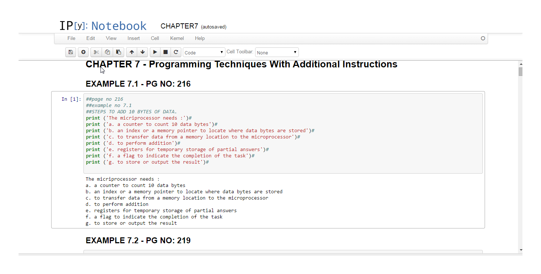Open the Insert menu
This screenshot has height=274, width=541.
point(133,38)
